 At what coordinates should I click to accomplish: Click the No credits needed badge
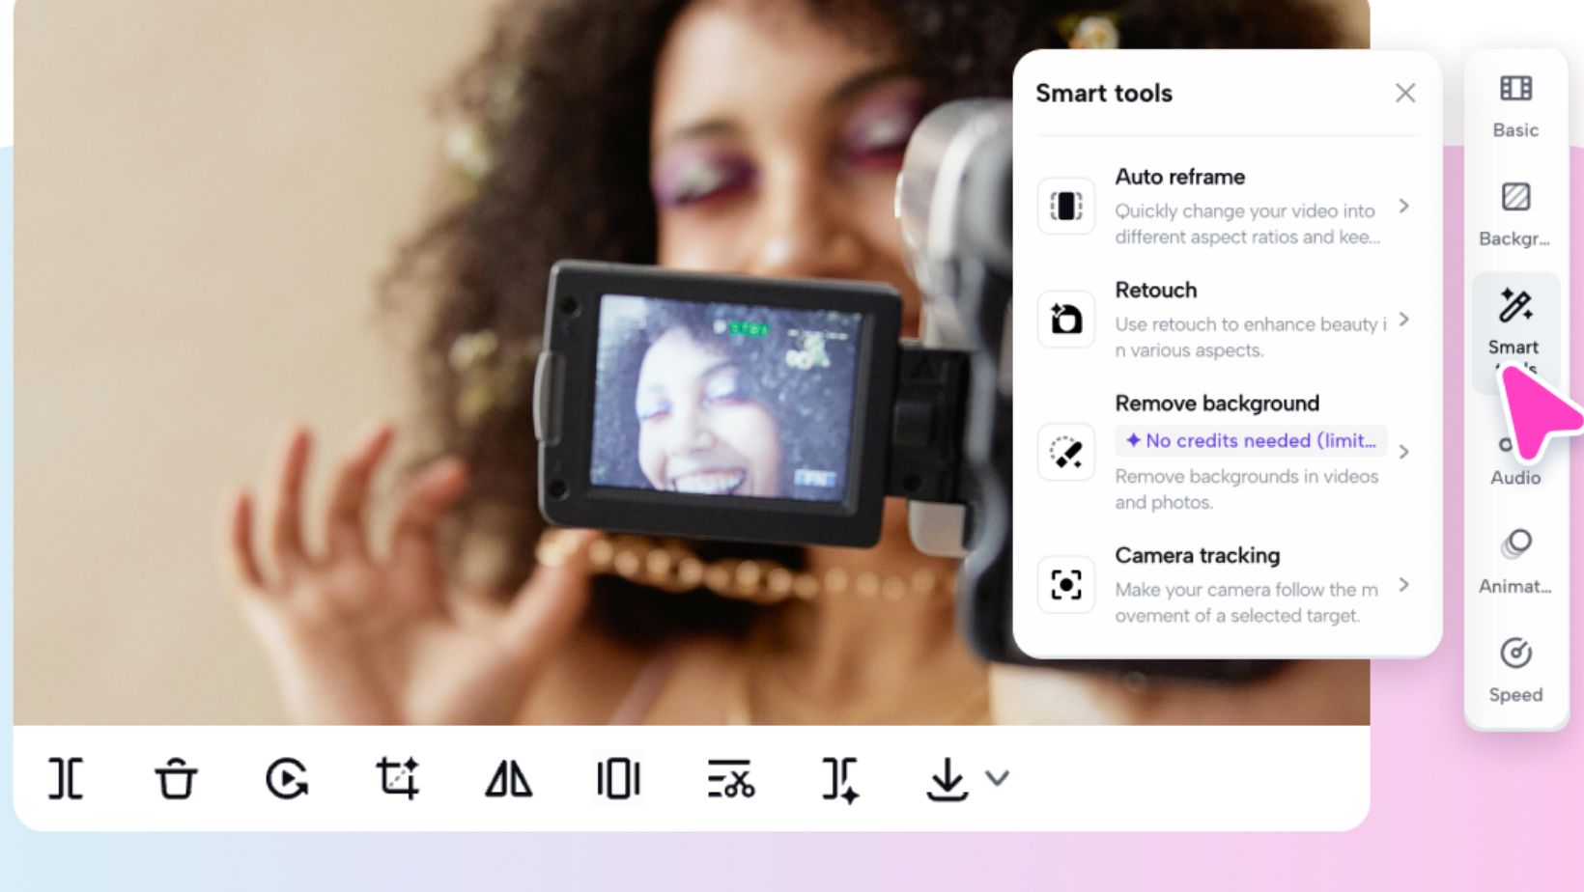pyautogui.click(x=1252, y=441)
